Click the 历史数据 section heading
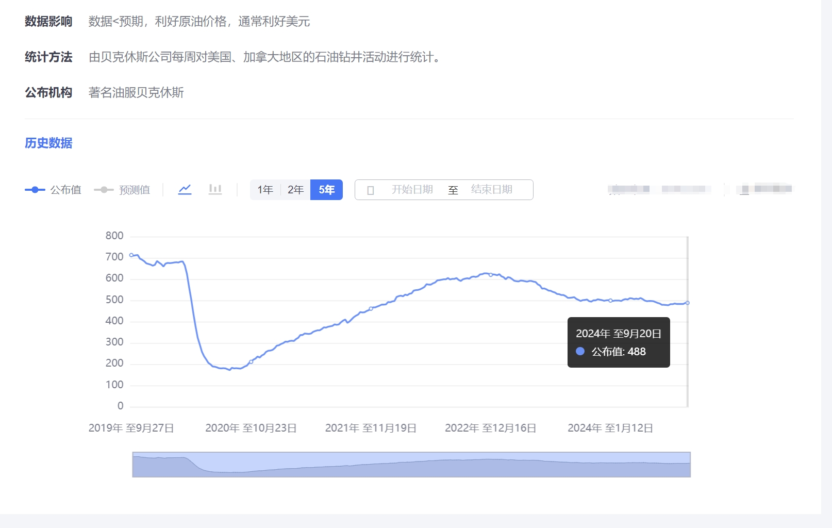The width and height of the screenshot is (832, 528). click(x=48, y=143)
